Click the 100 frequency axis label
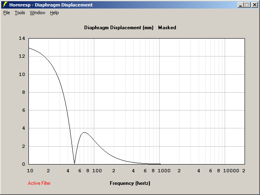Image resolution: width=260 pixels, height=195 pixels. pyautogui.click(x=97, y=171)
